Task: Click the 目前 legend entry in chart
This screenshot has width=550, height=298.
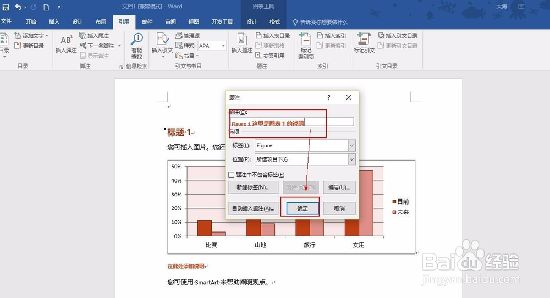Action: [400, 202]
